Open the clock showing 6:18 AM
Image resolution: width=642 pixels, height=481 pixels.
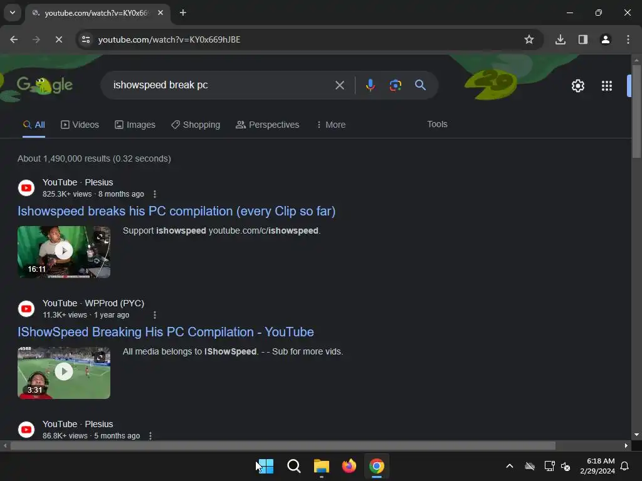pos(597,466)
